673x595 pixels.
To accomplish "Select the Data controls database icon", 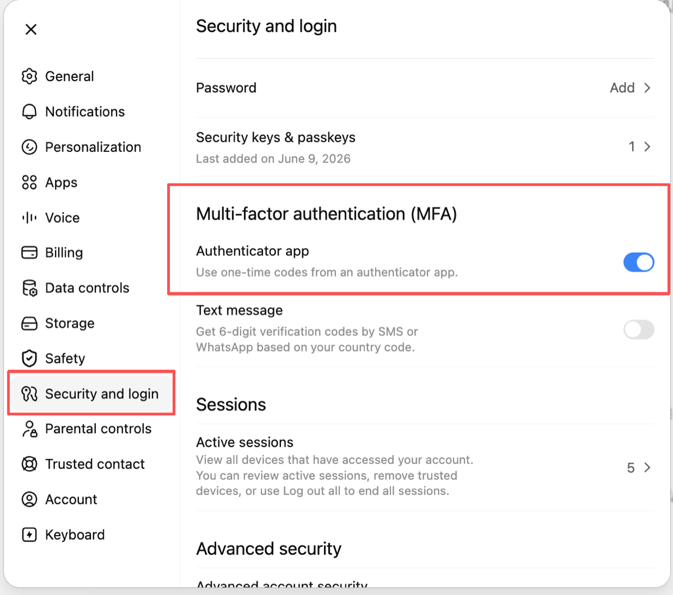I will (x=29, y=288).
